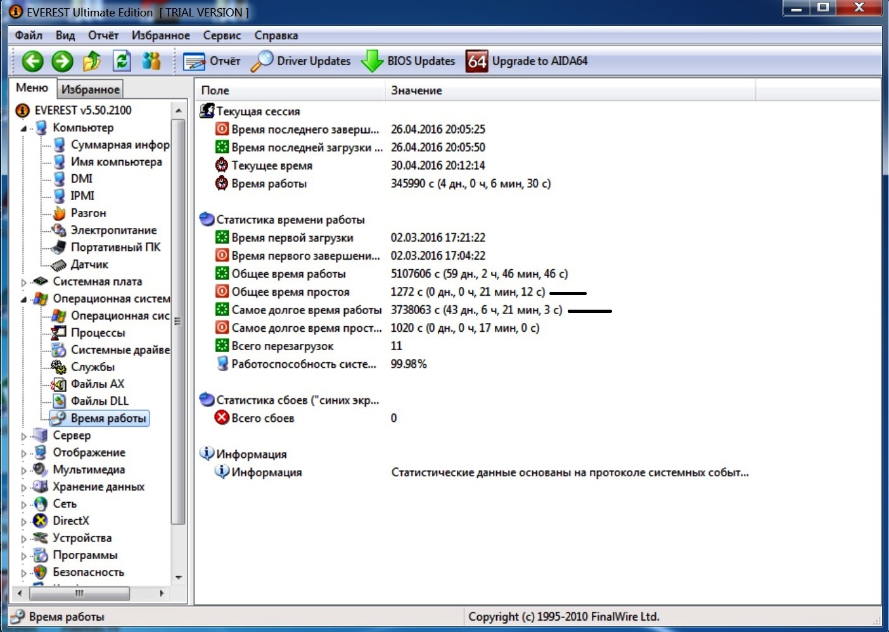The width and height of the screenshot is (889, 632).
Task: Click sidebar vertical scrollbar down arrow
Action: tap(179, 578)
